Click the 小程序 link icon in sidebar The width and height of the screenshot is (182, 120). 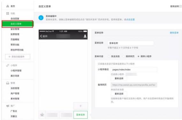[8, 65]
